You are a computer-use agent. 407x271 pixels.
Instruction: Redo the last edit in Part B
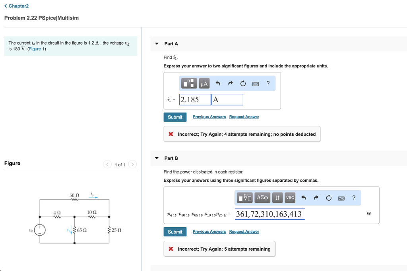pos(316,198)
